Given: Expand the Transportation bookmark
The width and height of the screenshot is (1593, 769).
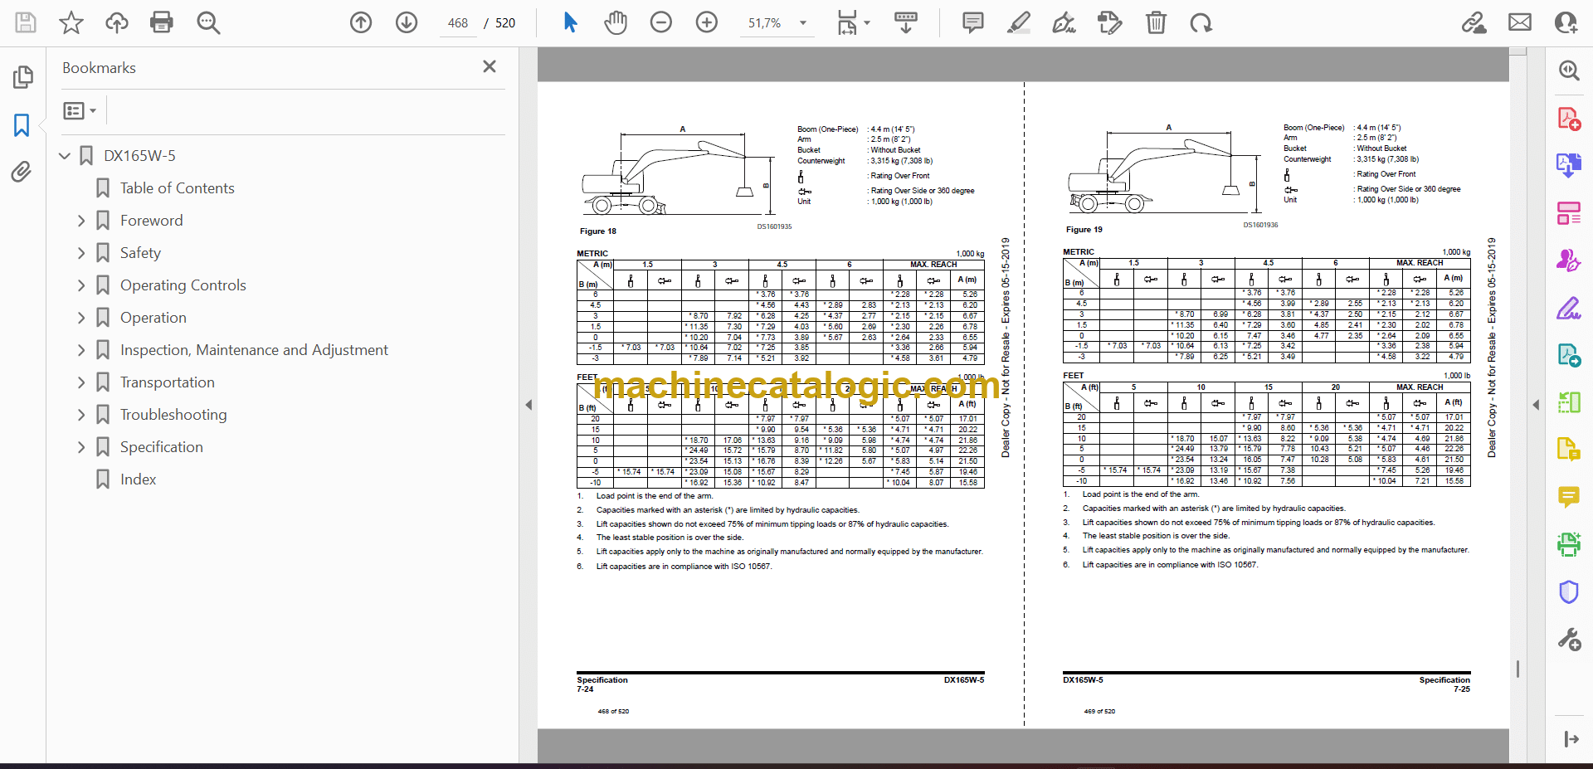Looking at the screenshot, I should click(x=81, y=382).
